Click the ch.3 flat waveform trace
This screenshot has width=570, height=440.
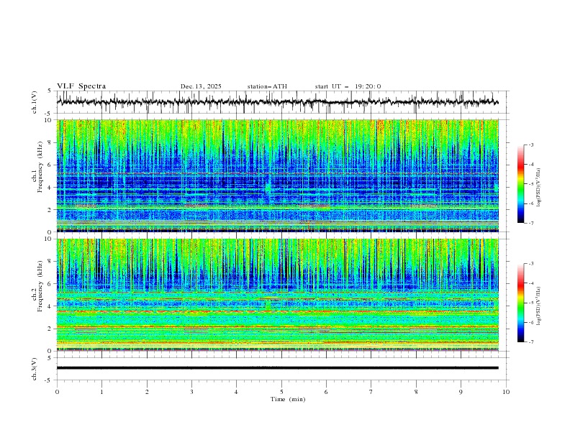pyautogui.click(x=278, y=368)
